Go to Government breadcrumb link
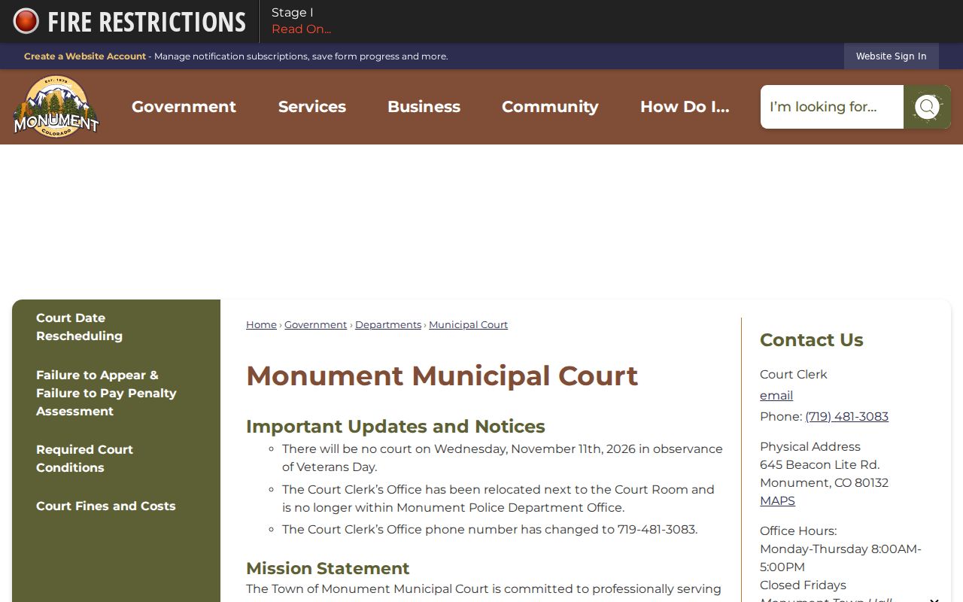963x602 pixels. [x=315, y=325]
